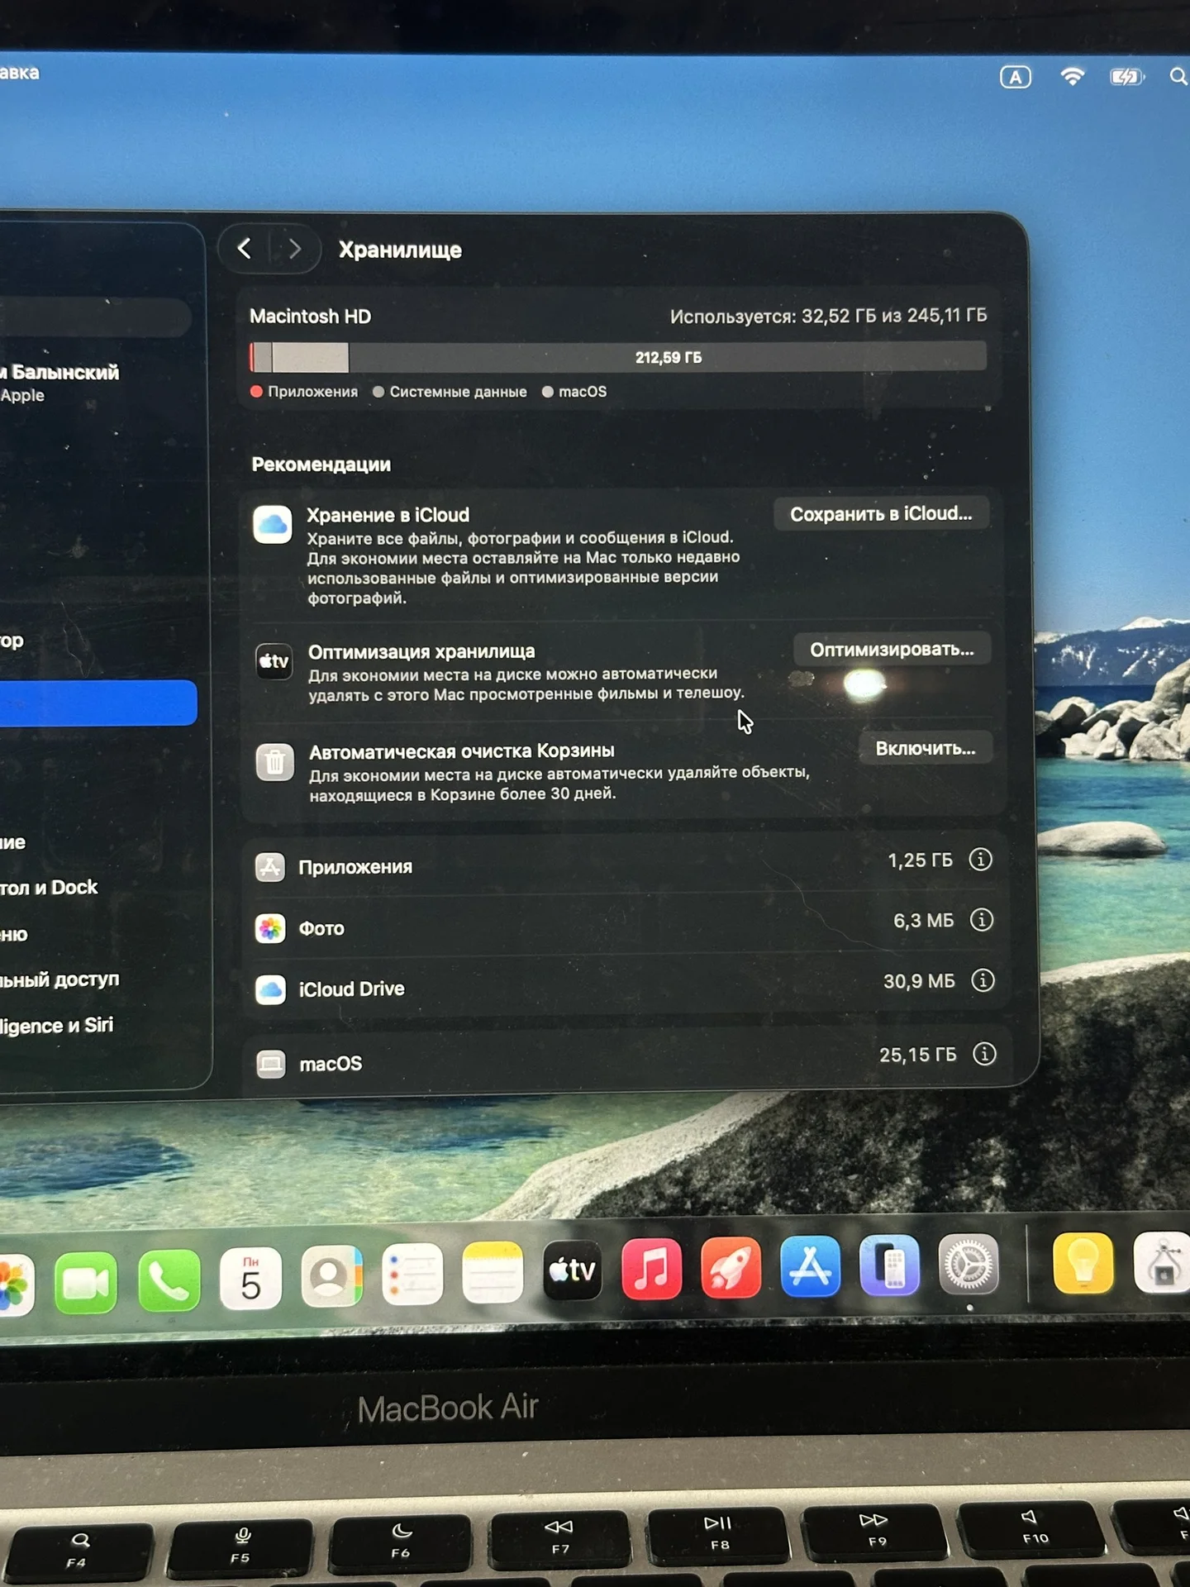Click the battery icon in menu bar
This screenshot has height=1587, width=1190.
1127,77
